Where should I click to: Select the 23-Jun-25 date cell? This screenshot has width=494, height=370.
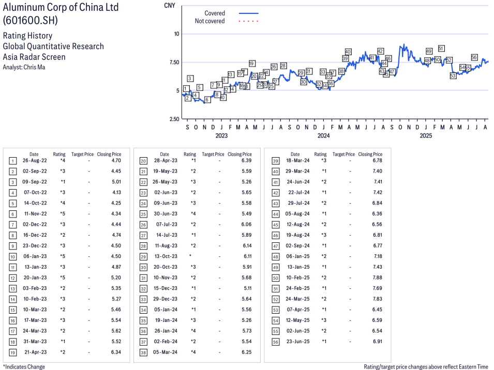coord(298,342)
